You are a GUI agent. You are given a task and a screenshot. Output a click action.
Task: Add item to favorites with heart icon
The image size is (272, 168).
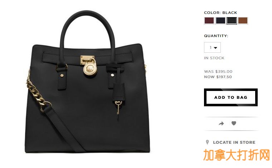coord(234,123)
